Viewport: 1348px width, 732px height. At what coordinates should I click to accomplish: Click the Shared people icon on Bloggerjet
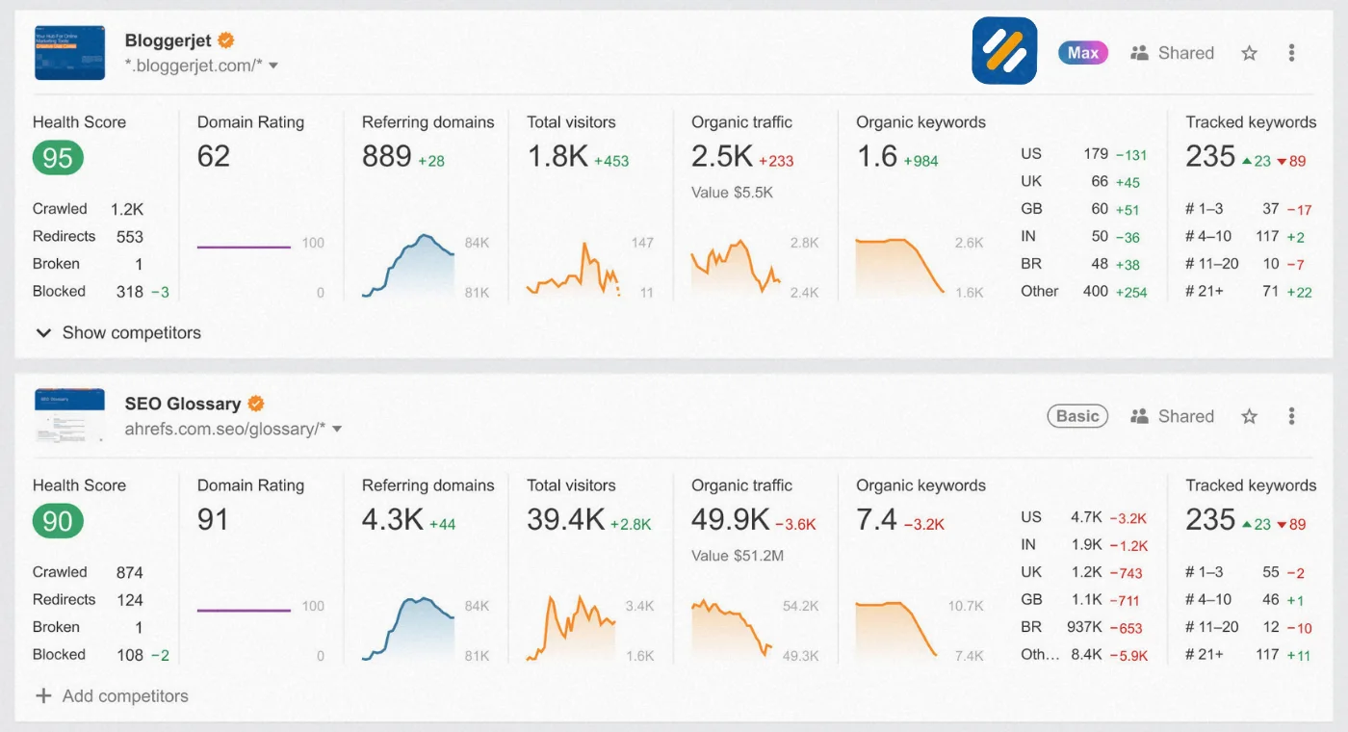click(1140, 53)
